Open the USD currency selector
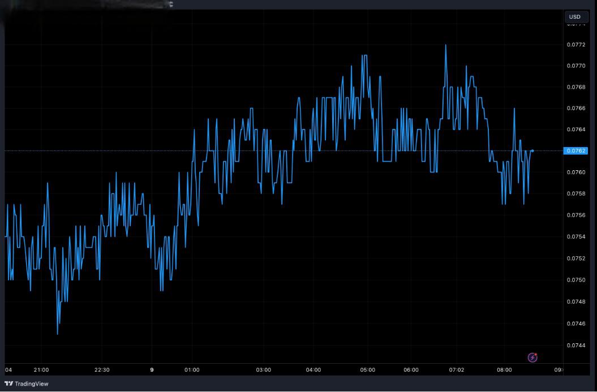The height and width of the screenshot is (392, 597). [575, 17]
